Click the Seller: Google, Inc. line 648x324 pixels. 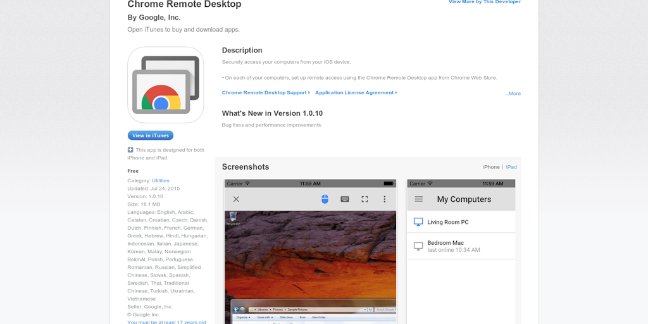click(x=150, y=307)
